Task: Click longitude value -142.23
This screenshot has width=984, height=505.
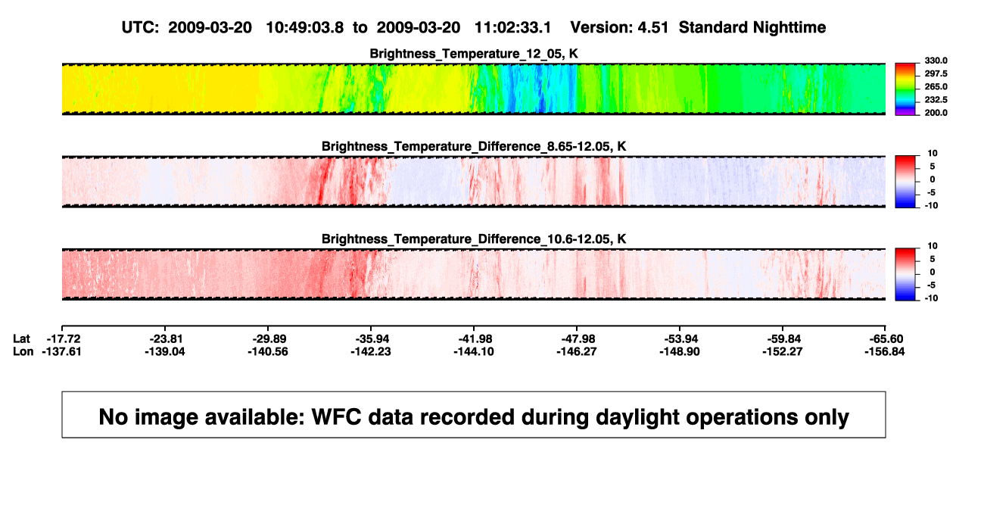Action: (371, 351)
